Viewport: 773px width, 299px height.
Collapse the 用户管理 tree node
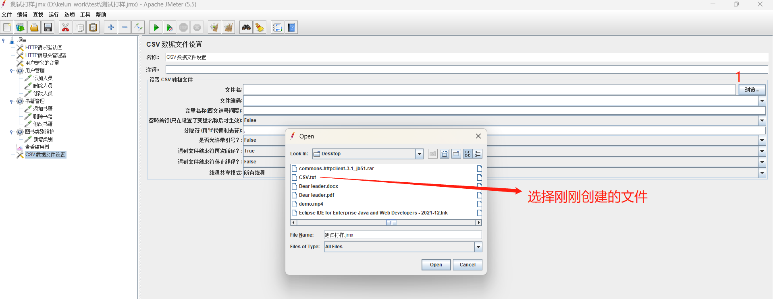pyautogui.click(x=11, y=71)
